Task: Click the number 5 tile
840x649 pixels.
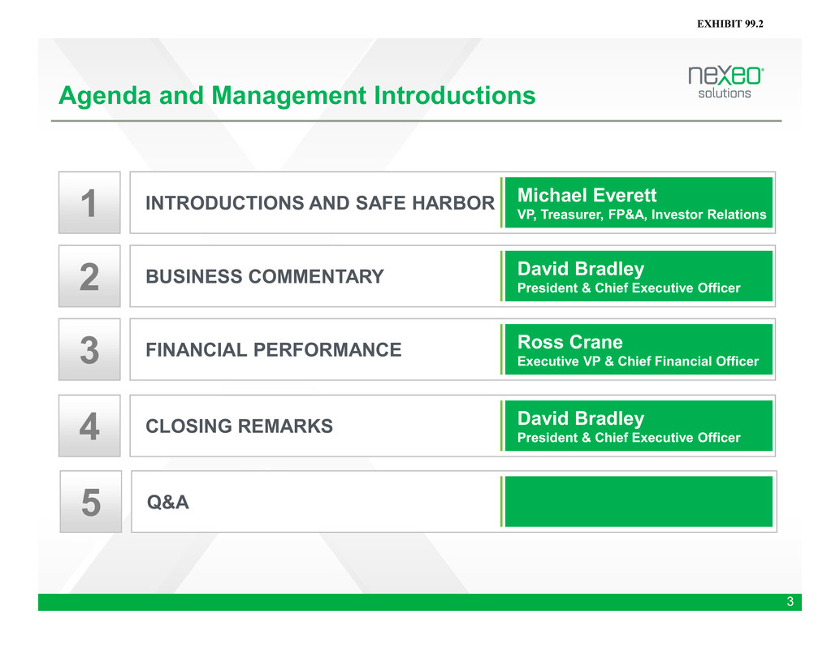Action: (x=91, y=502)
